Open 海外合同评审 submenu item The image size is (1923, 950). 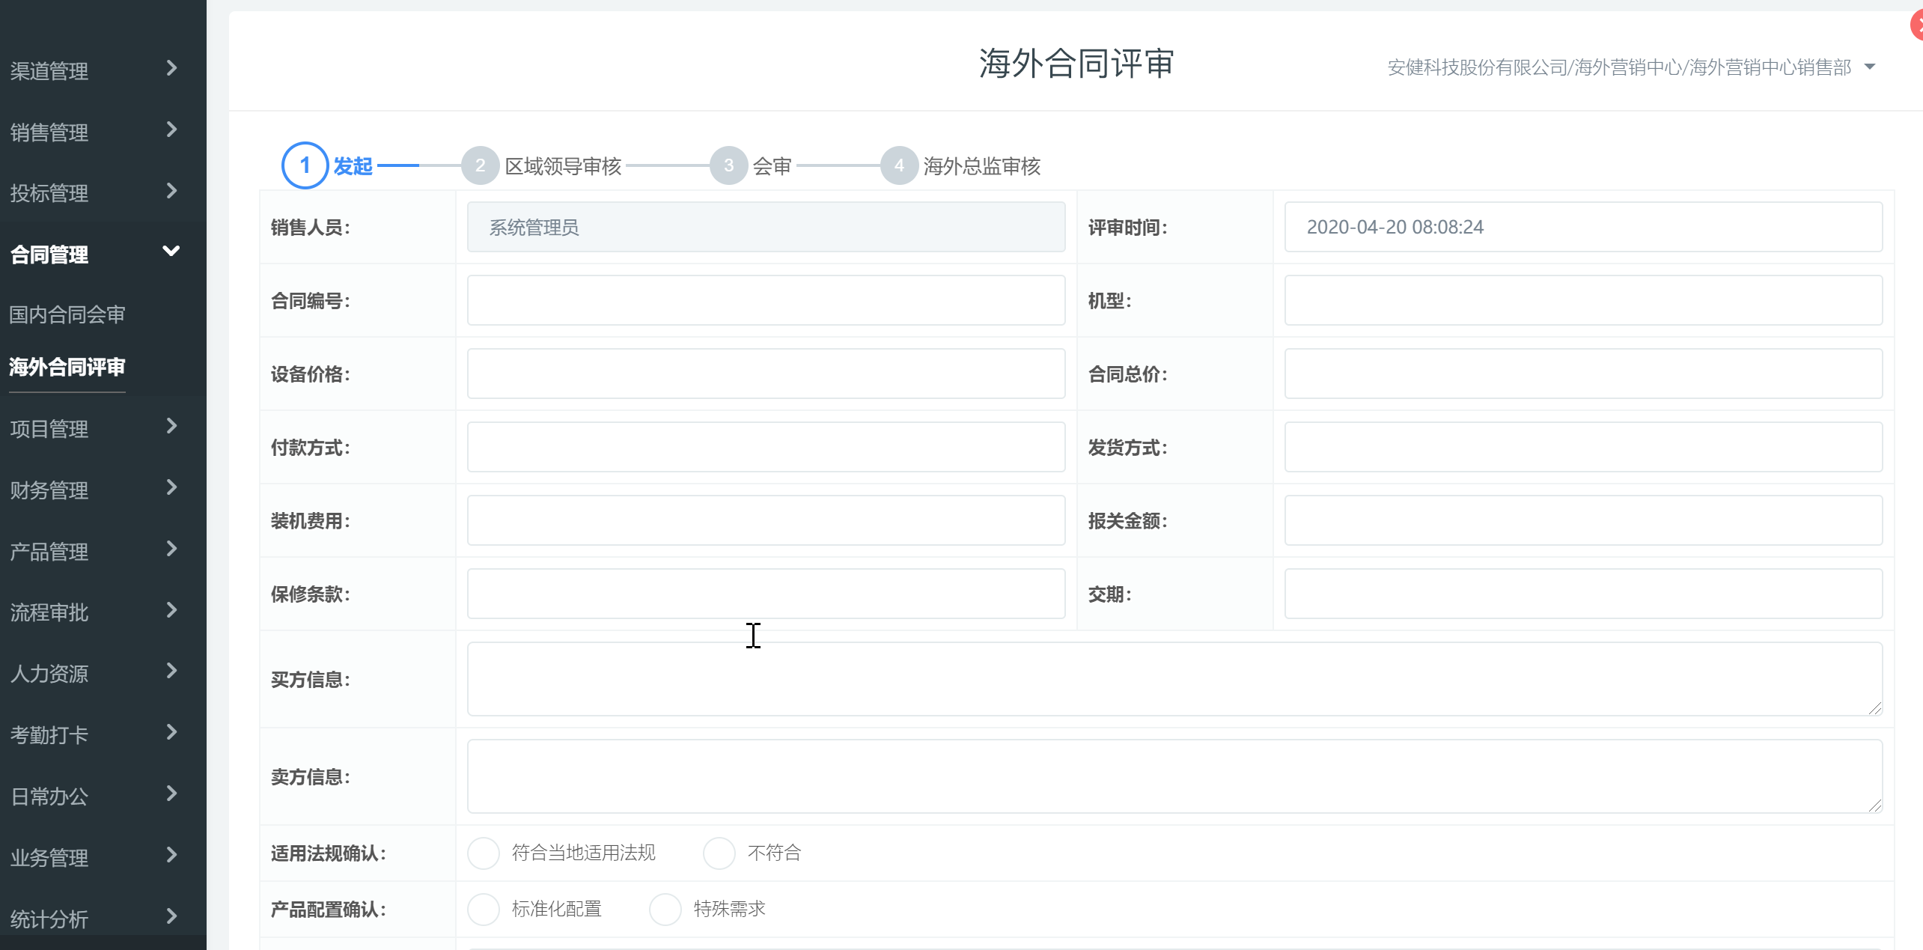pos(67,367)
